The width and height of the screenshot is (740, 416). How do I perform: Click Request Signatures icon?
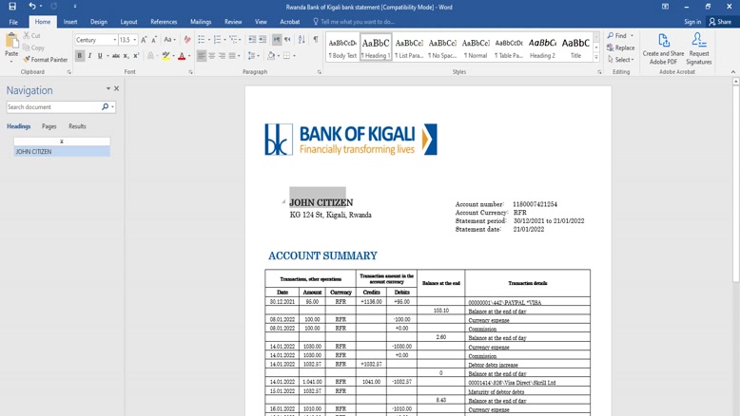click(699, 49)
